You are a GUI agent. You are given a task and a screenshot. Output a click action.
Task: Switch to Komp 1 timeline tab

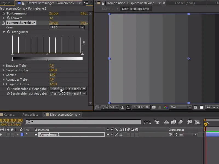point(9,115)
